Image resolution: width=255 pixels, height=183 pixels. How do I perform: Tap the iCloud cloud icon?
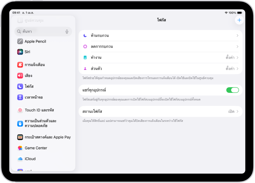(20, 159)
